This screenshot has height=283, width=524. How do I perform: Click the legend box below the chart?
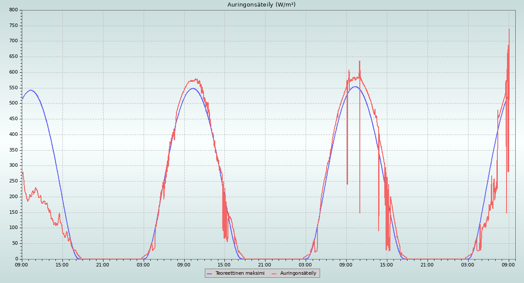(262, 273)
